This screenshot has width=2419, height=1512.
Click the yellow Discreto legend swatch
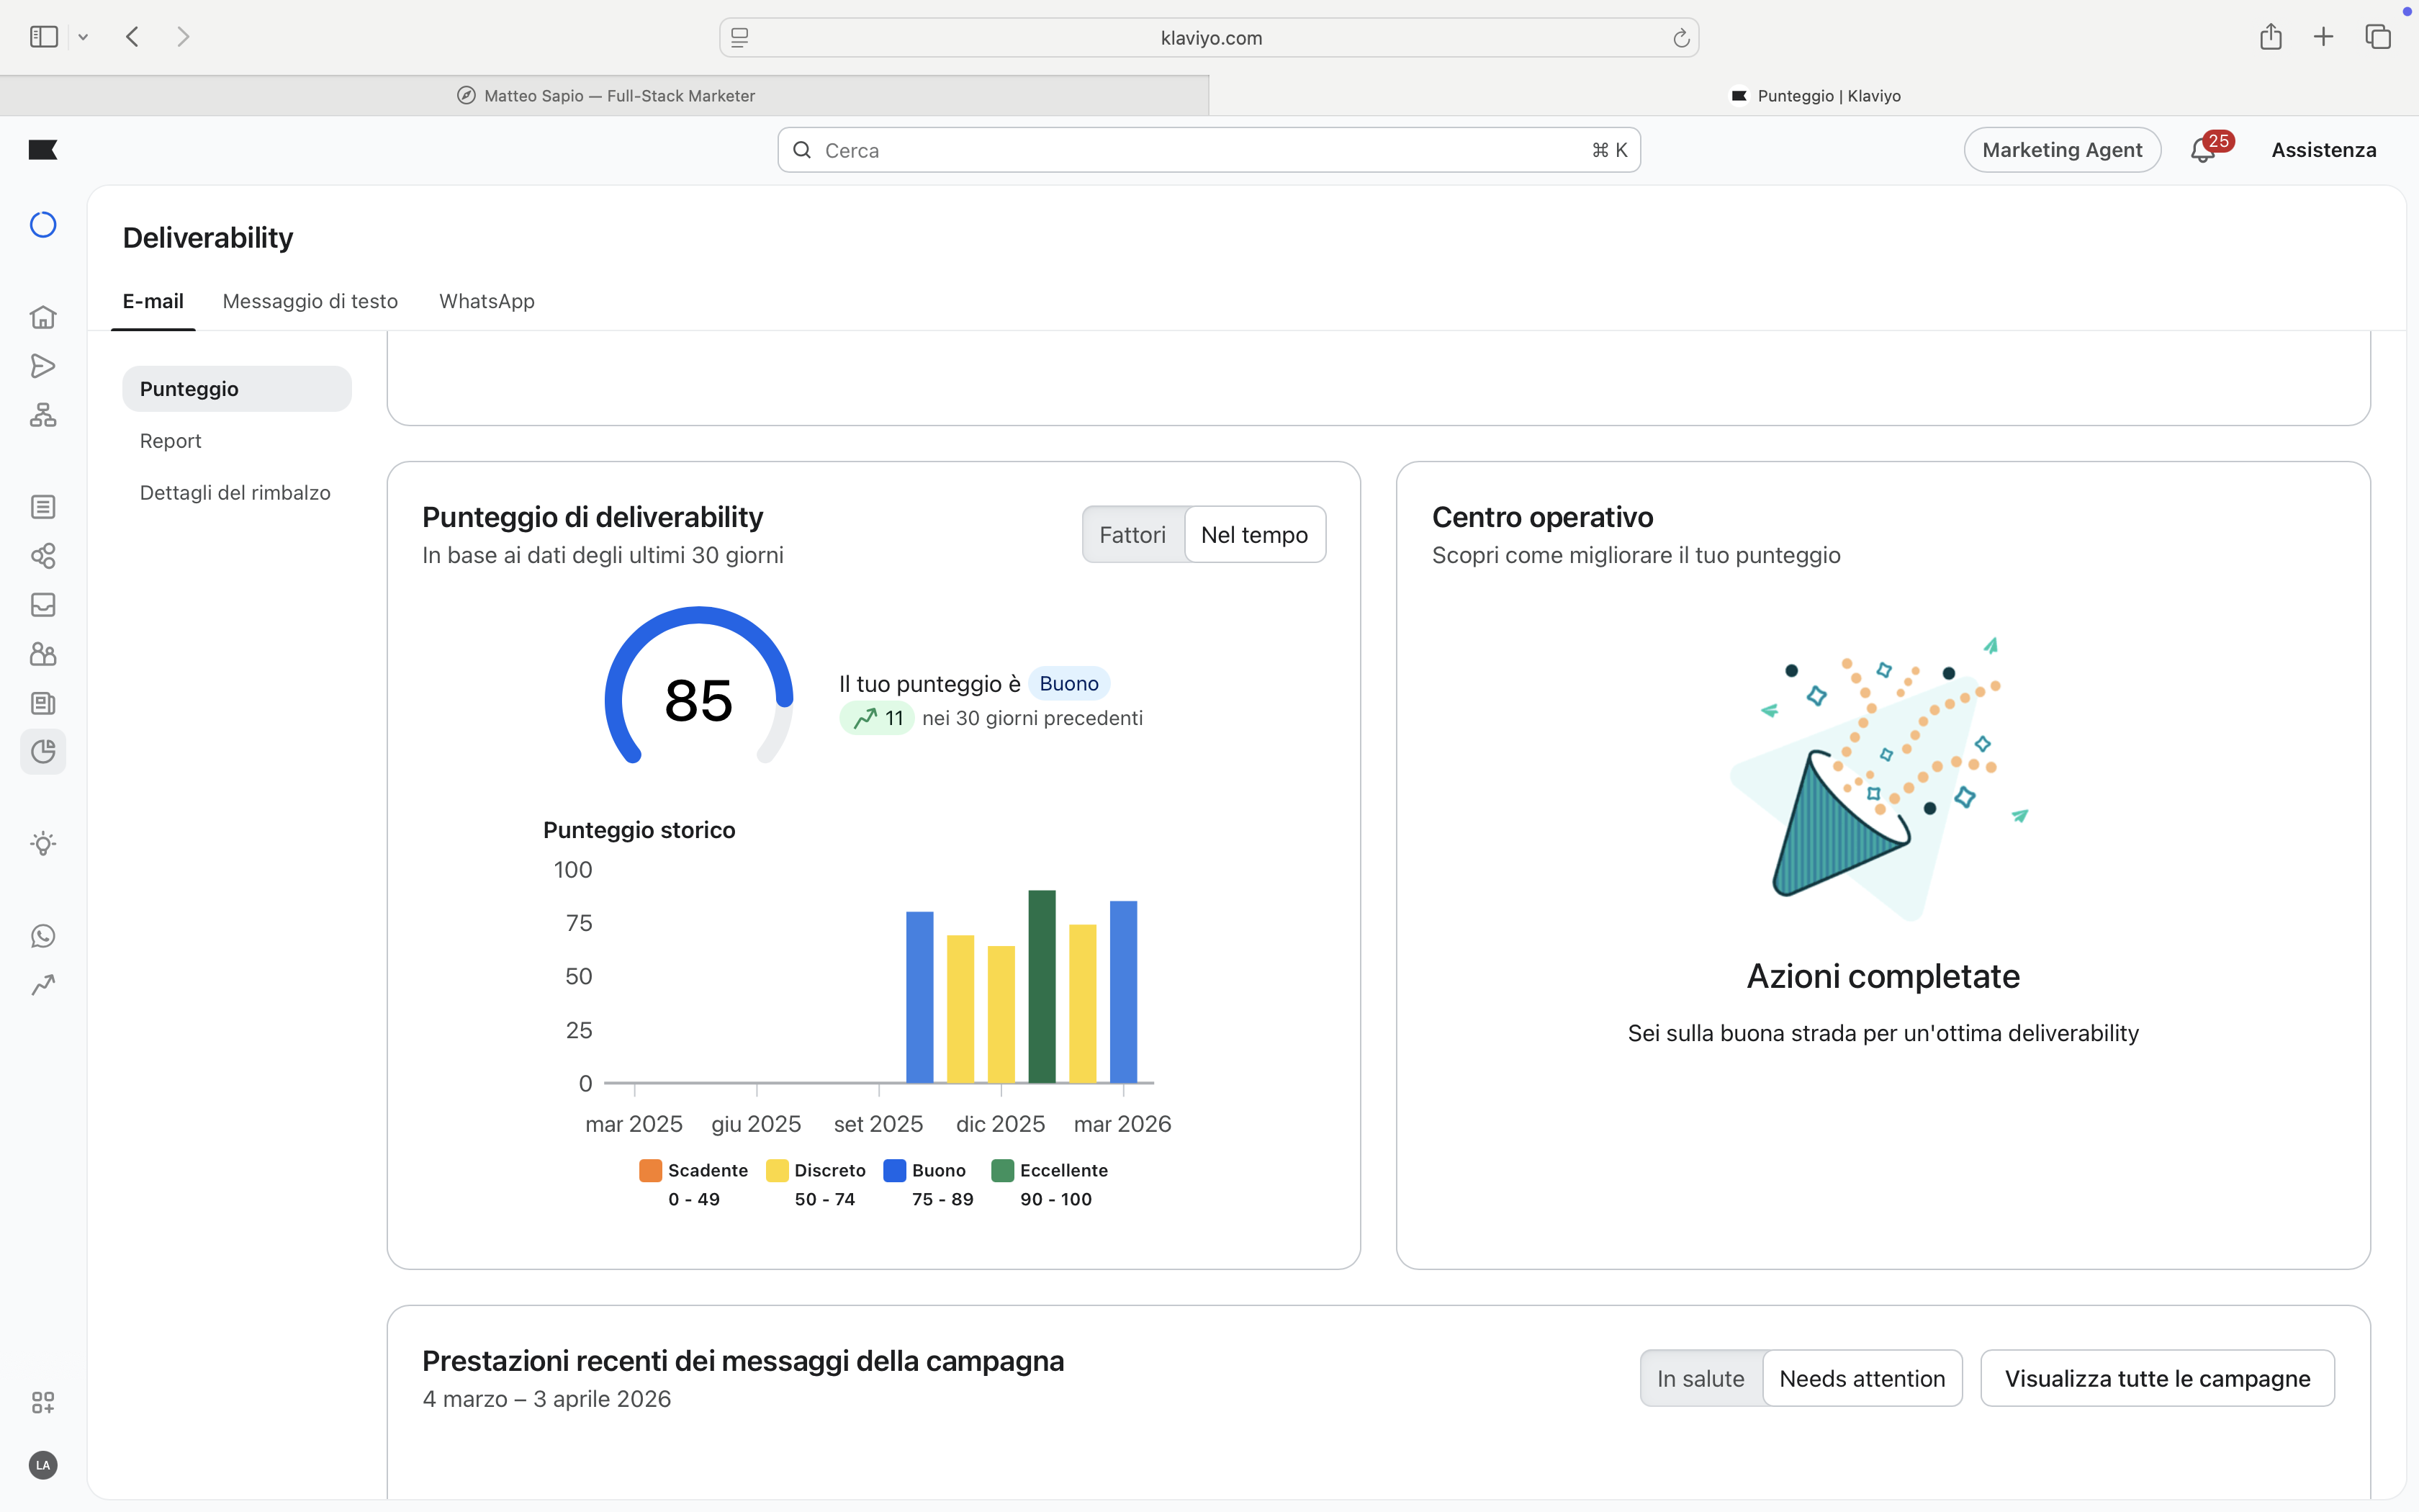point(777,1171)
